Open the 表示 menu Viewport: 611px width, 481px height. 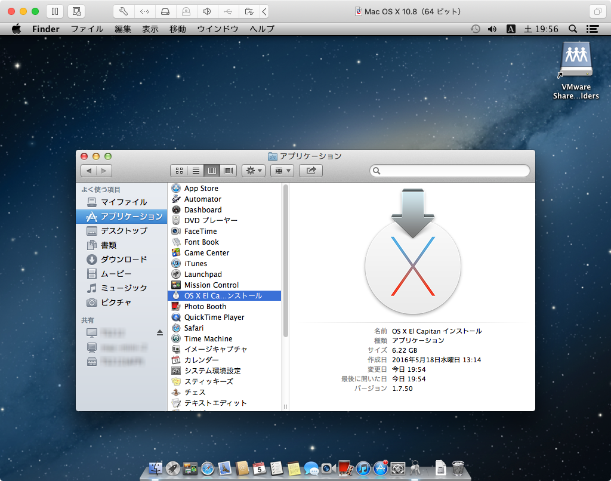click(x=150, y=29)
